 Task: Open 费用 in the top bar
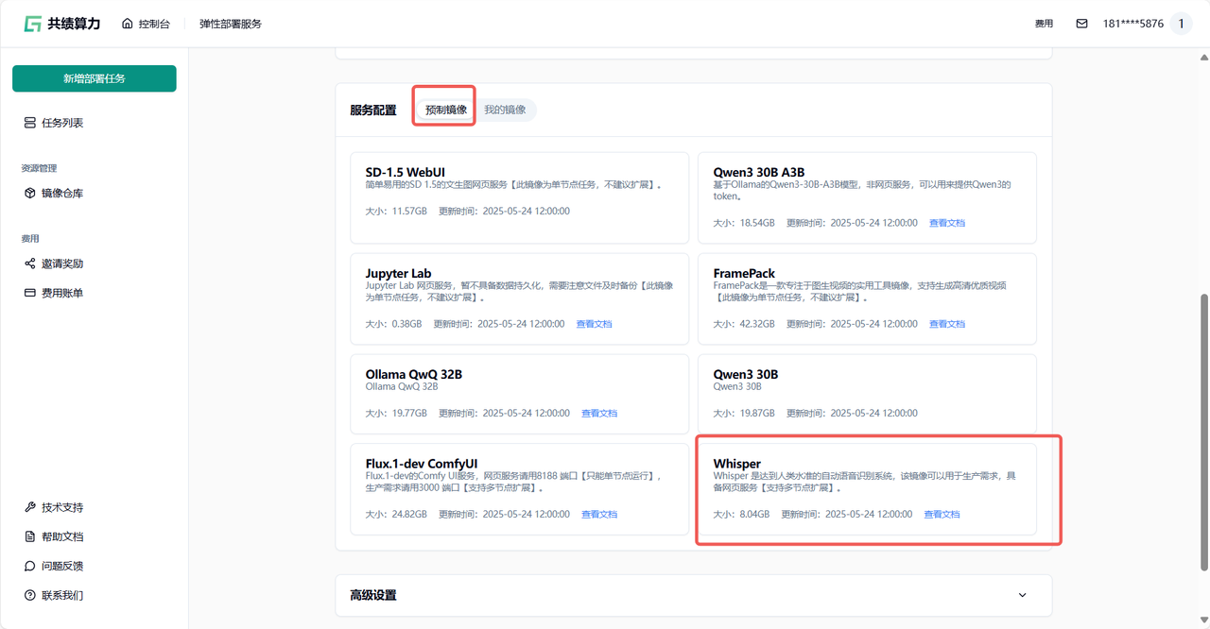(x=1044, y=24)
